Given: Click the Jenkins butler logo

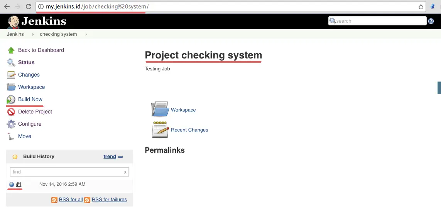Looking at the screenshot, I should (13, 22).
